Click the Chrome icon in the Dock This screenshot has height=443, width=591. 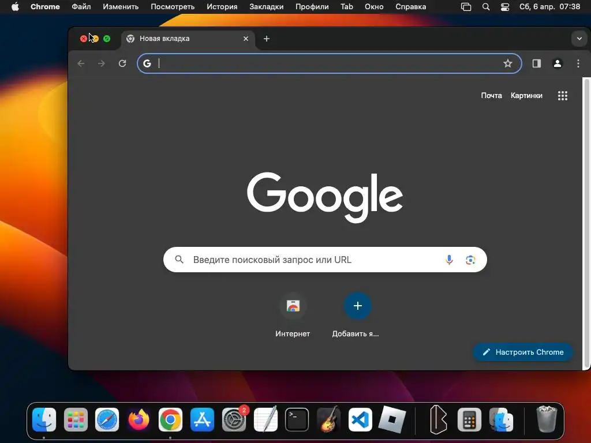tap(170, 420)
